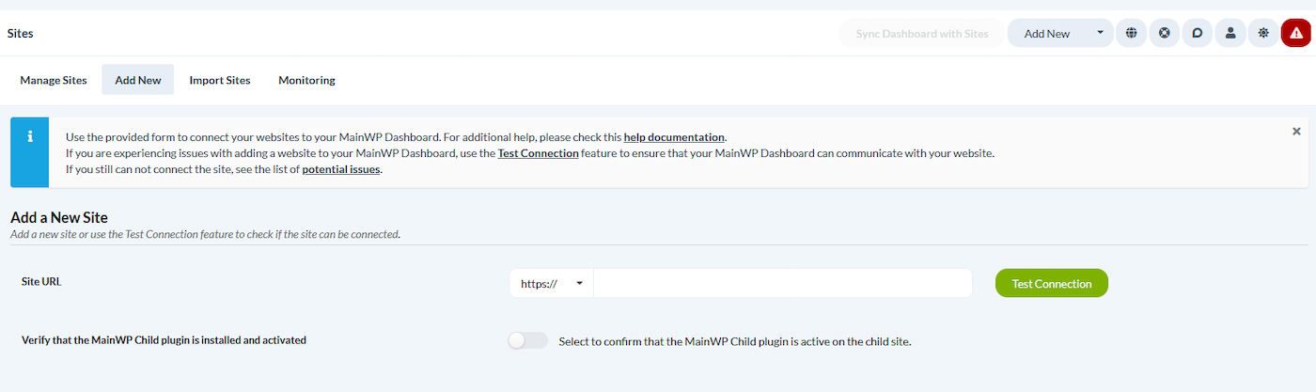Select the Import Sites tab

[x=220, y=80]
